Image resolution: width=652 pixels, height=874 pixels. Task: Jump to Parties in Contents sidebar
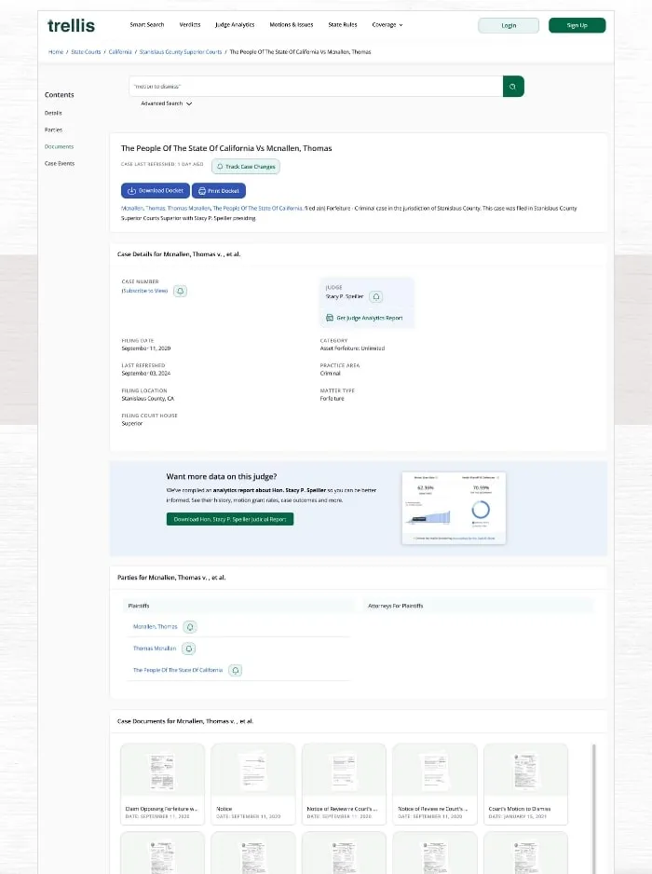tap(53, 130)
